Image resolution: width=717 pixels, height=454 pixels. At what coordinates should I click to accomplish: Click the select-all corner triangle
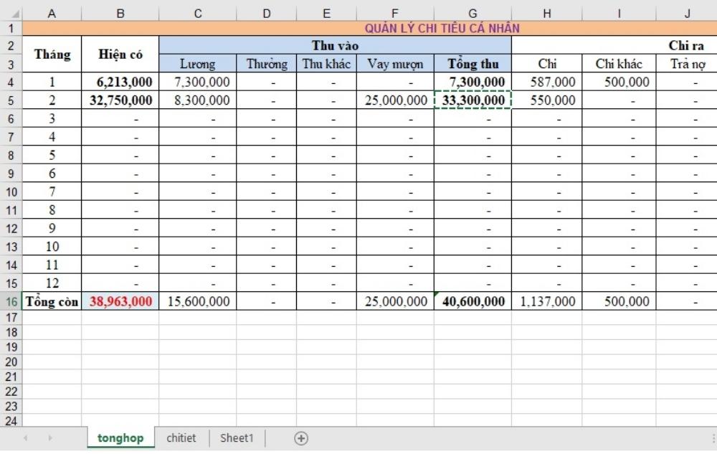click(x=14, y=14)
